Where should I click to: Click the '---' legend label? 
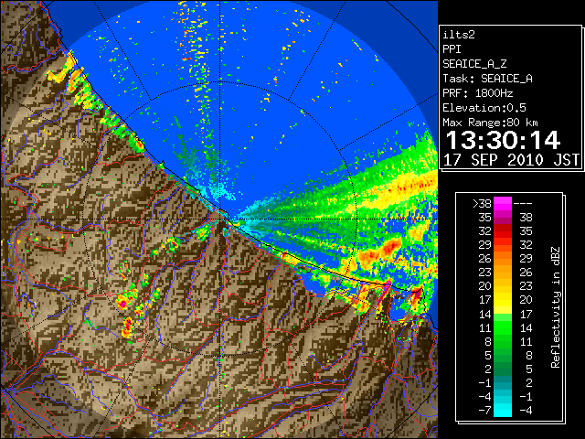click(524, 204)
